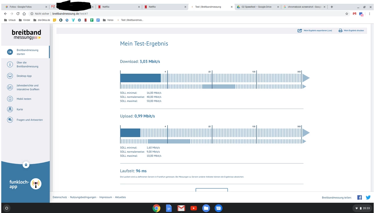Close the Fotos - Google Fotos tab
Viewport: 375px width, 213px height.
[46, 7]
